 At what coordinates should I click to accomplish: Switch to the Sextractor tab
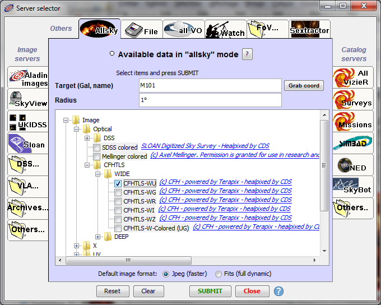pos(309,29)
